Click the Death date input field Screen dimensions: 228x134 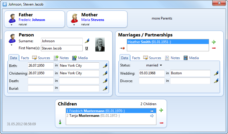pyautogui.click(x=41, y=81)
